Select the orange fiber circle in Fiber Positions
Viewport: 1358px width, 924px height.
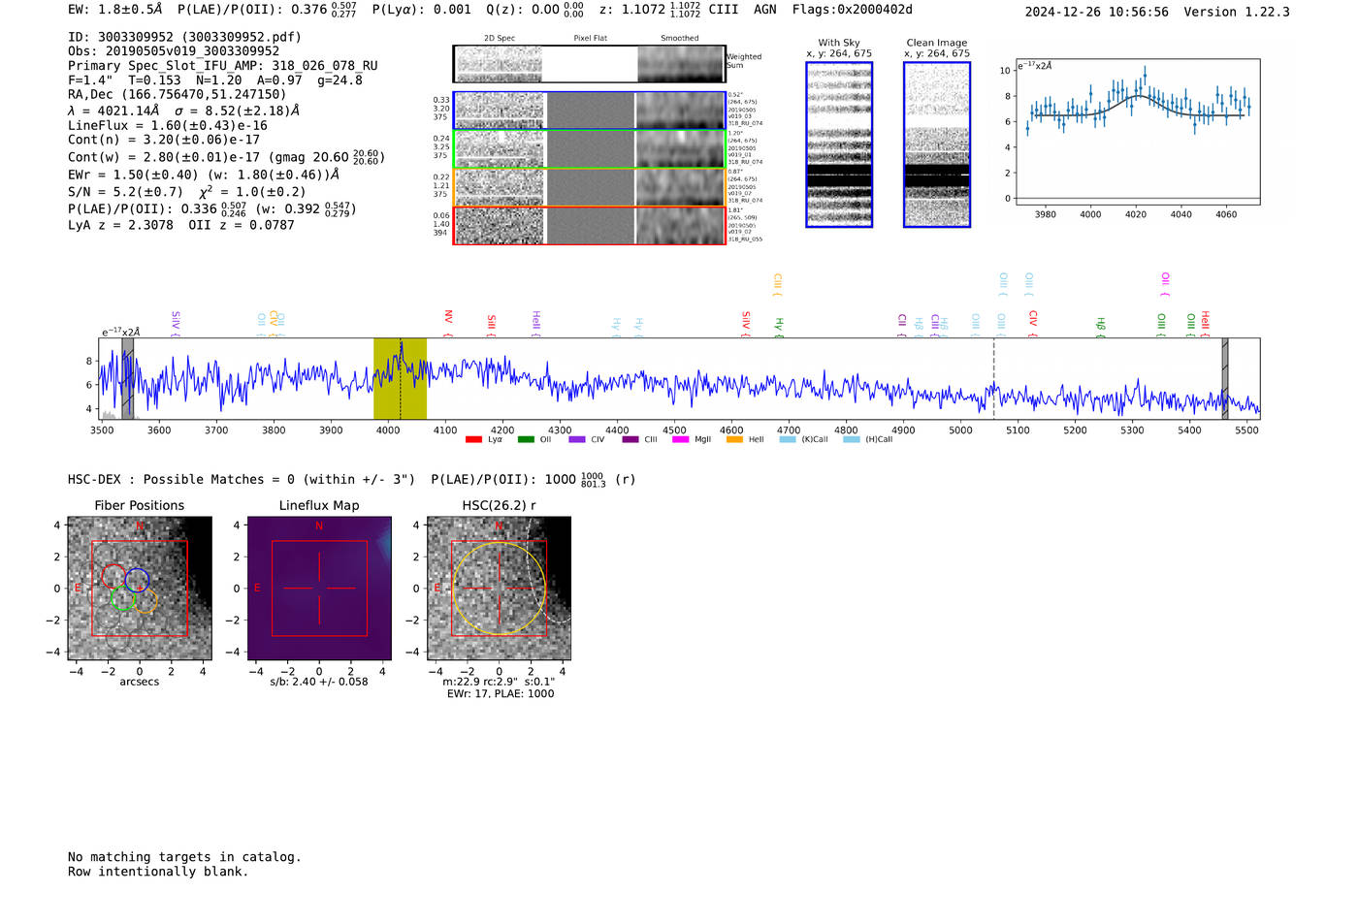pos(145,601)
